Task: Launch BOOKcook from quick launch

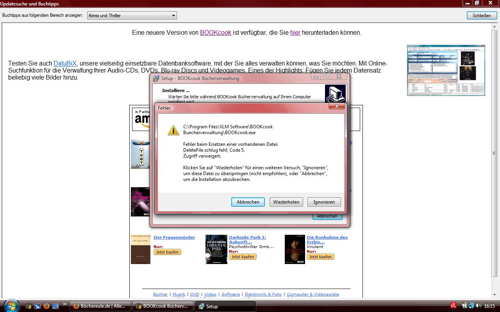Action: tap(29, 306)
